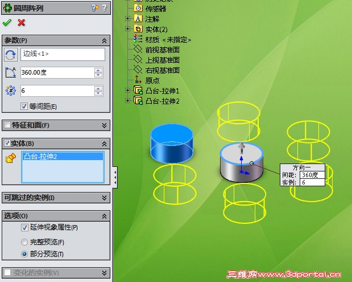Screen dimensions: 352x282
Task: Click the 360.00度 angle input field
Action: click(x=57, y=72)
